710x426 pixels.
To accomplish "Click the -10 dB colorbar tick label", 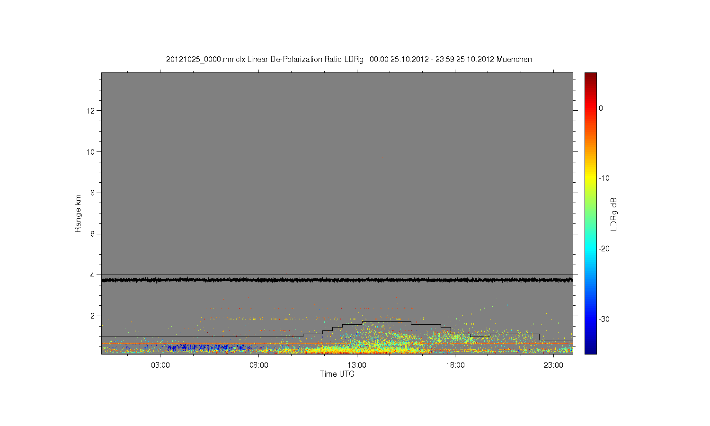I will point(604,178).
